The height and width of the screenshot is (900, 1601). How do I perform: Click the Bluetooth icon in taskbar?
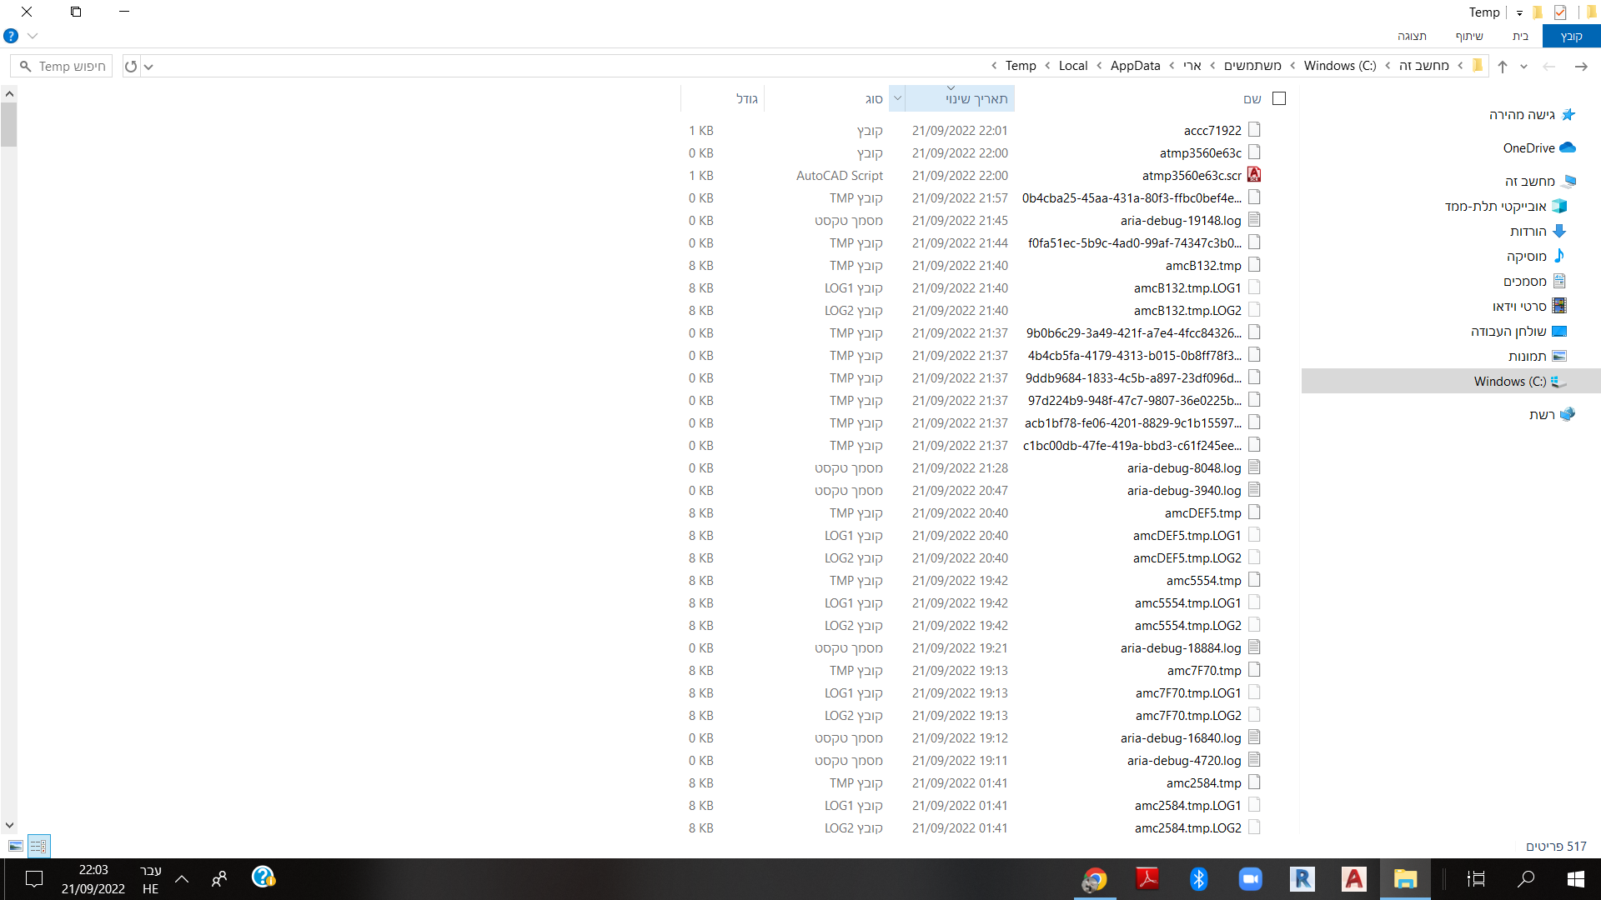click(1198, 879)
